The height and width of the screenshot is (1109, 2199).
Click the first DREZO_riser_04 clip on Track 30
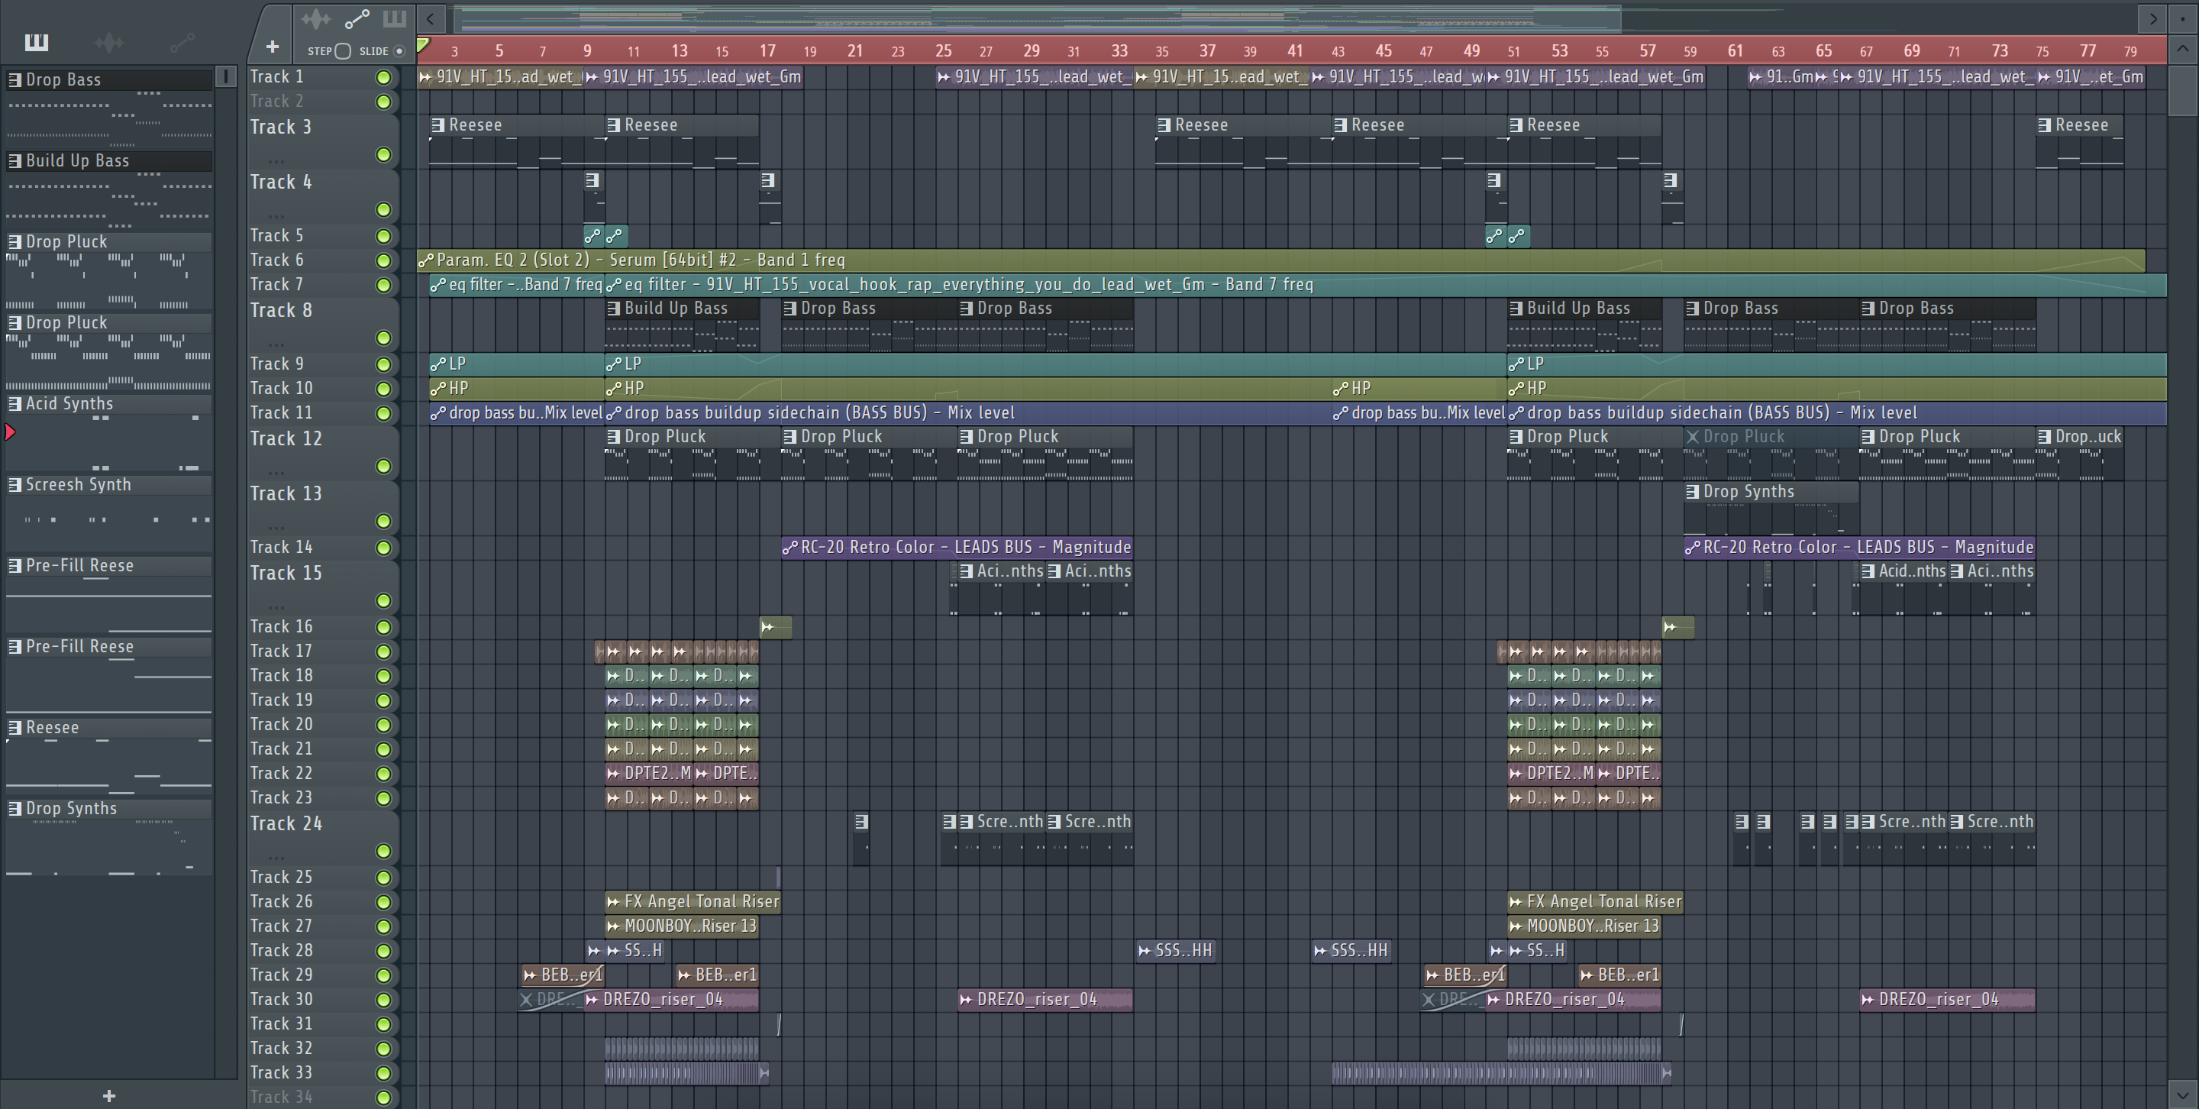point(671,1000)
